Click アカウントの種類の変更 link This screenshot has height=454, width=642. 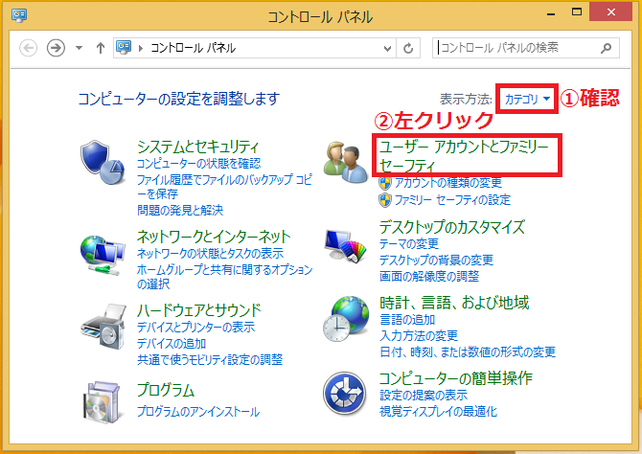[448, 183]
